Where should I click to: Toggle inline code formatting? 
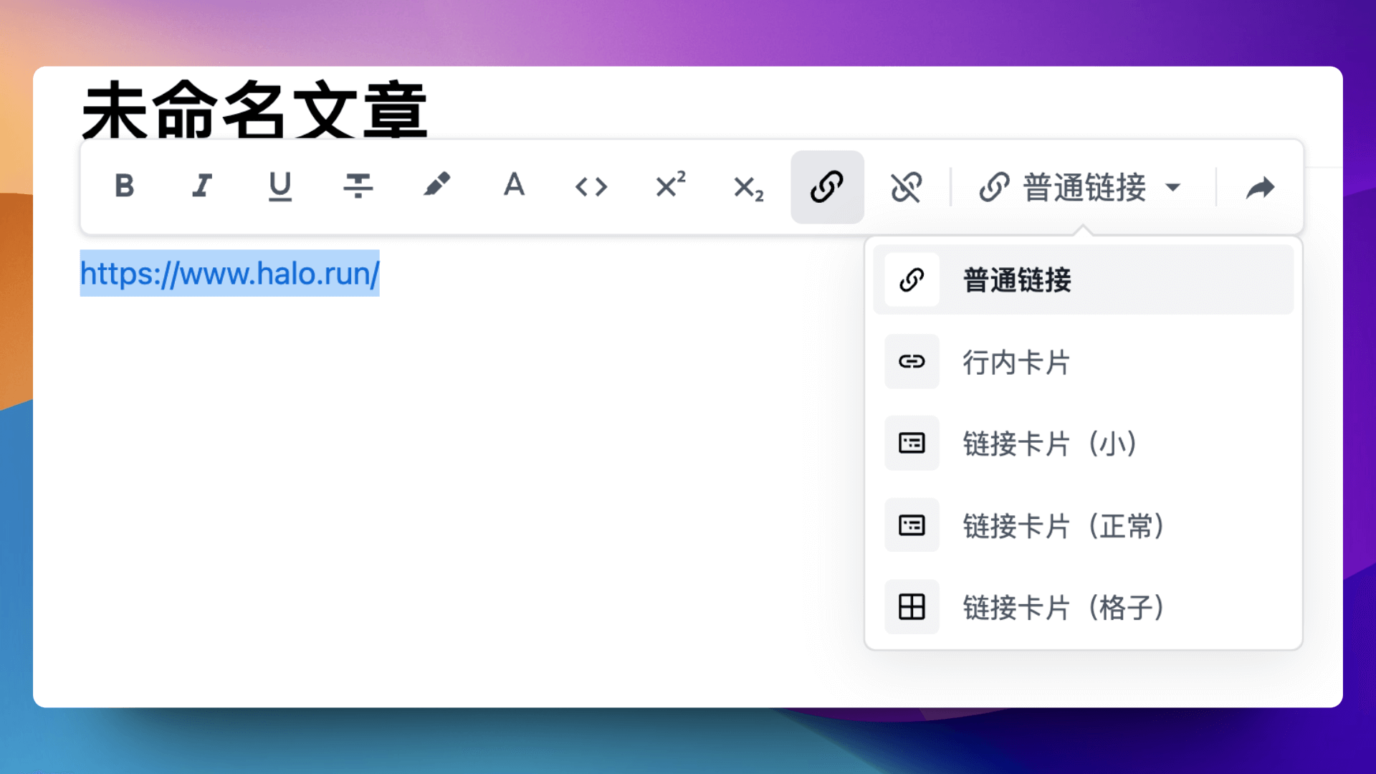pos(591,187)
